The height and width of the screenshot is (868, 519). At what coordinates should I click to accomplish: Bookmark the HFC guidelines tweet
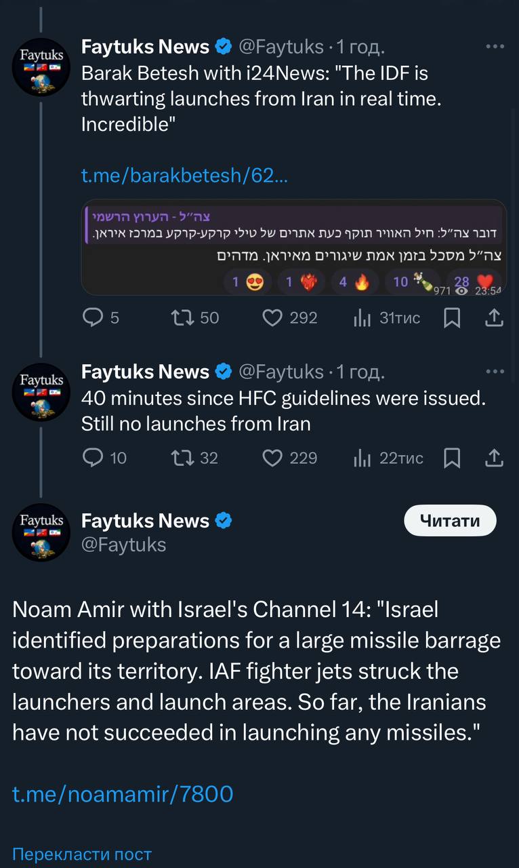[x=452, y=458]
